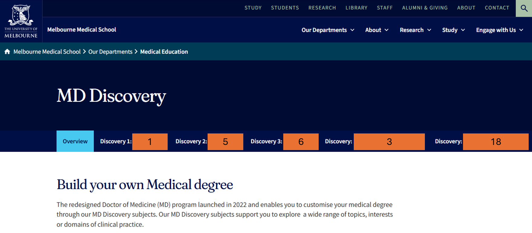Open the CONTACT top navigation link
Viewport: 532px width, 233px height.
click(x=497, y=8)
